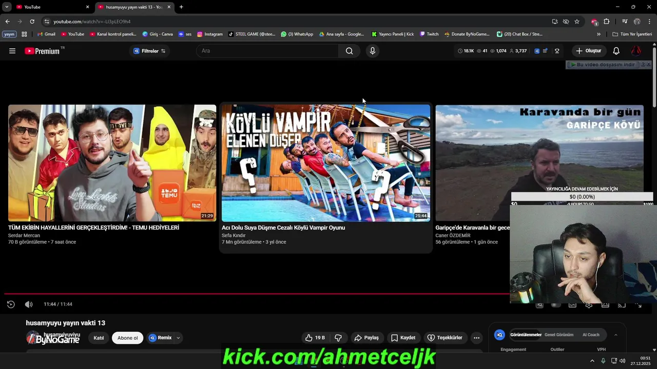Go back to previous page
657x369 pixels.
(x=7, y=22)
